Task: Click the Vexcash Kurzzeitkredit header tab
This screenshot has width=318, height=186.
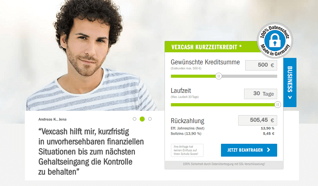Action: click(x=213, y=47)
